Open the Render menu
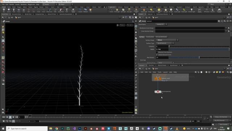232x131 pixels. [x=12, y=4]
